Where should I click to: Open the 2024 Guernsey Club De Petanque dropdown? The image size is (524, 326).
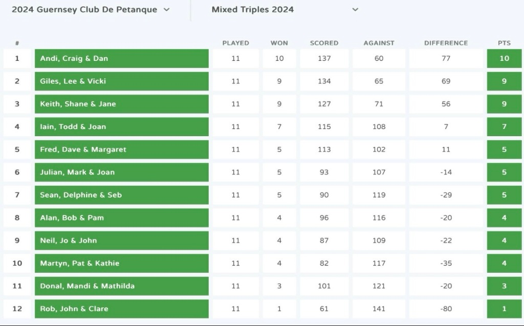click(91, 10)
